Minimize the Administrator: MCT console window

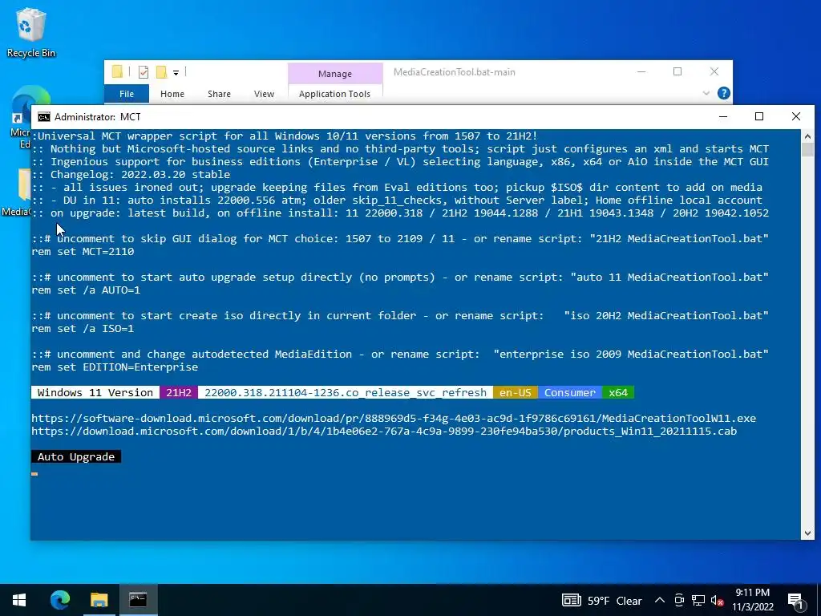click(723, 116)
